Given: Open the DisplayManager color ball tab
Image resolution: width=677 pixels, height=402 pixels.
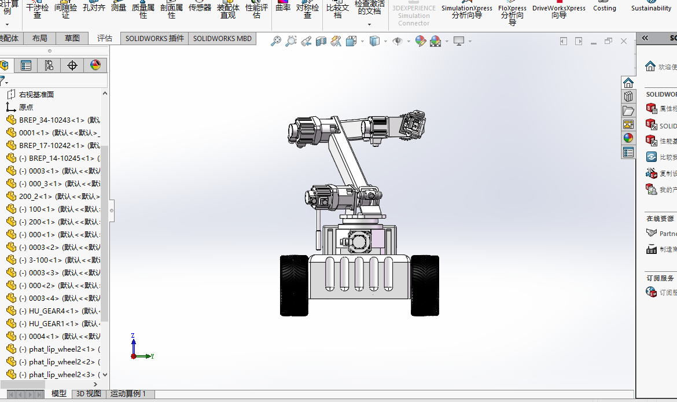Looking at the screenshot, I should 95,65.
